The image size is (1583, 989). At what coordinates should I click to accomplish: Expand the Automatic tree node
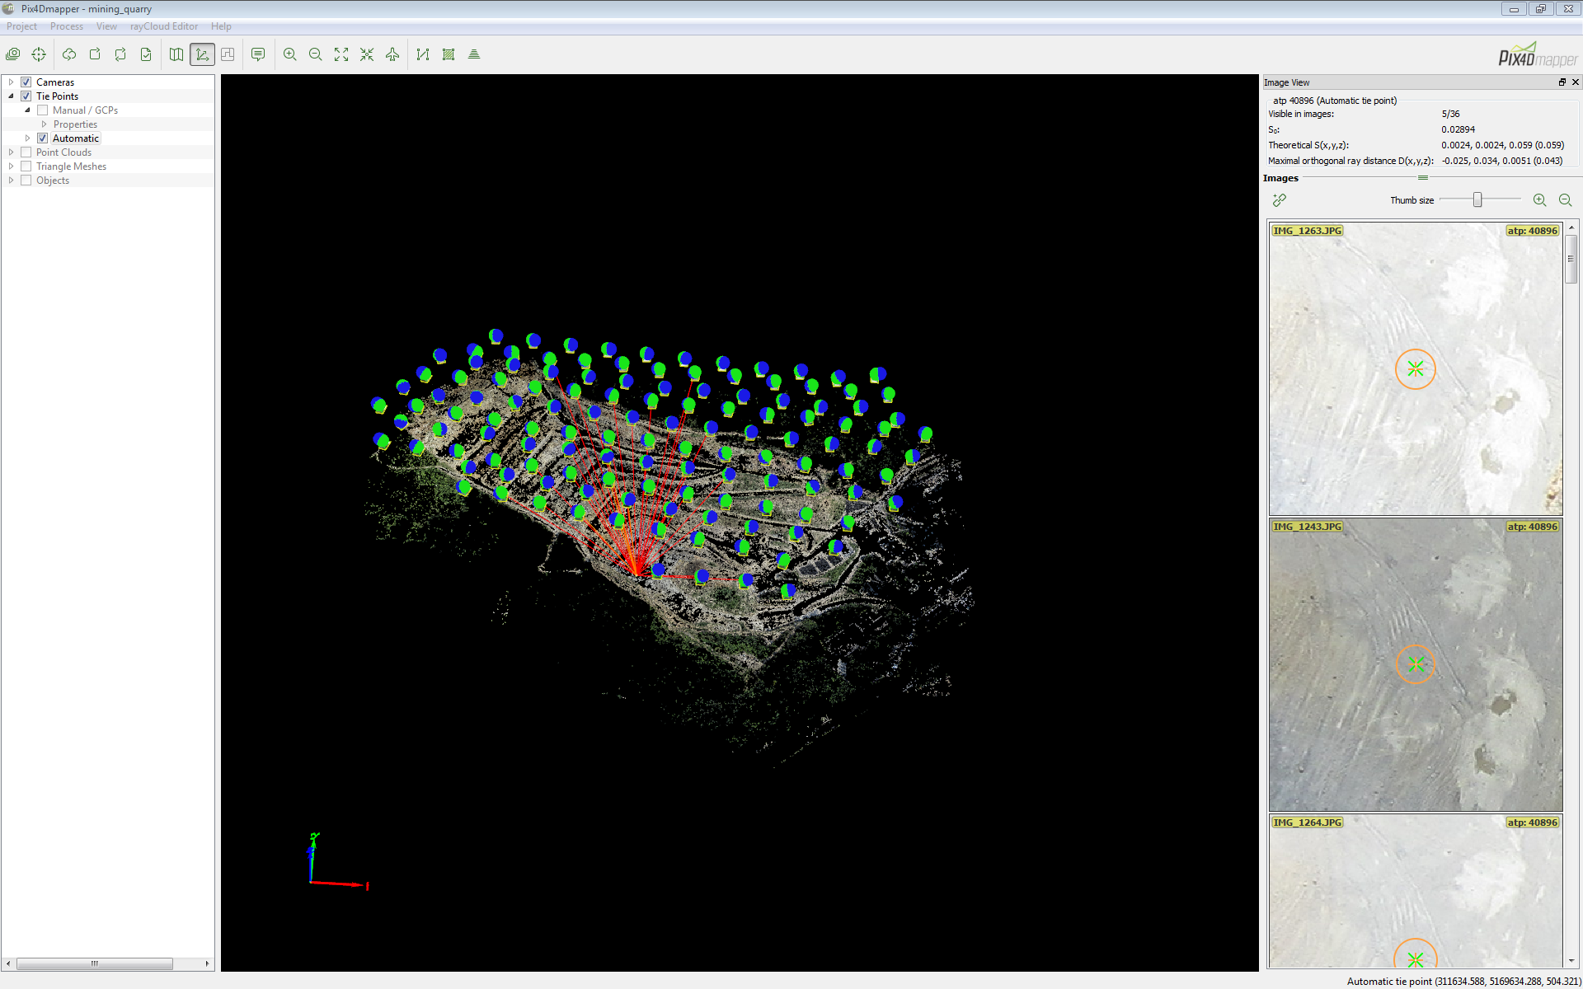[x=27, y=138]
